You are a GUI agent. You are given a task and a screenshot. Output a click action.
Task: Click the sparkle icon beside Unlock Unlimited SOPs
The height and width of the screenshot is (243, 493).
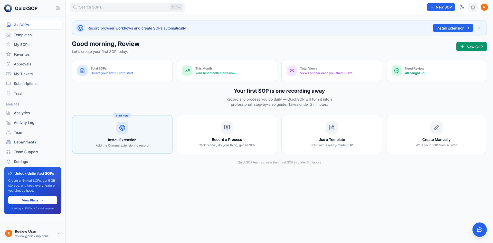pos(10,173)
